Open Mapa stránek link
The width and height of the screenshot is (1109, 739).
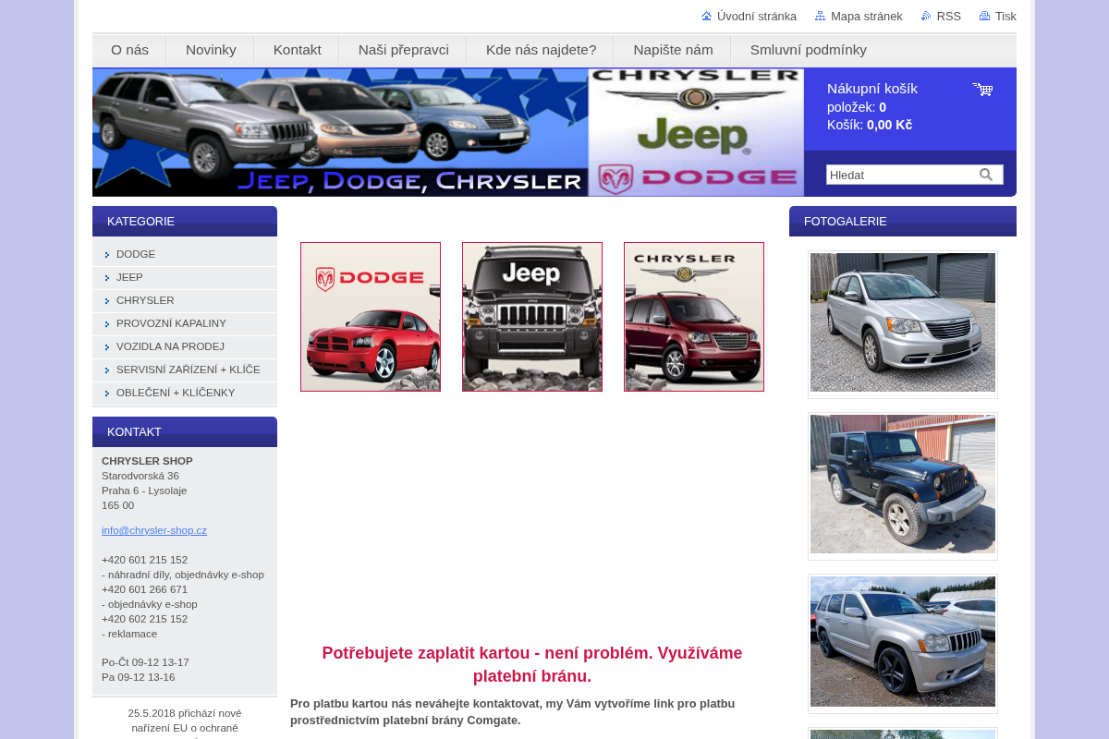pos(867,16)
